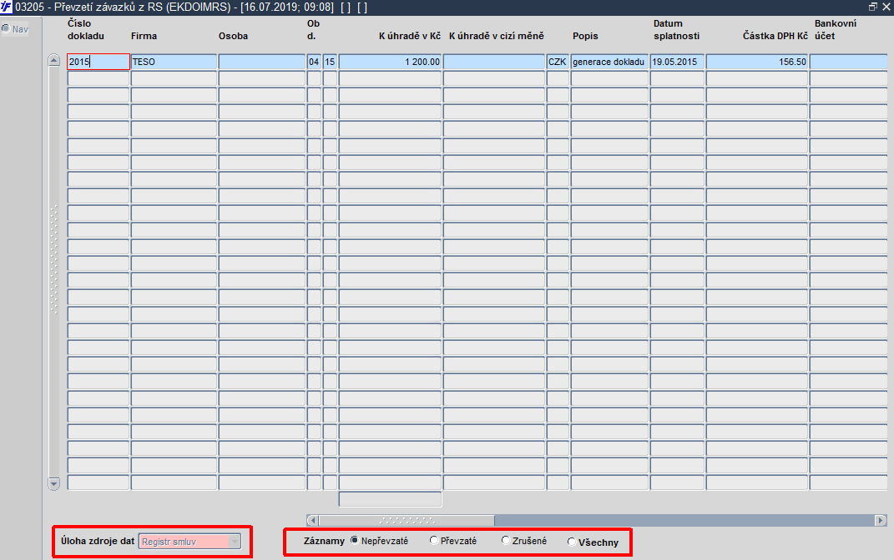Click the restore window icon
894x560 pixels.
[x=873, y=7]
